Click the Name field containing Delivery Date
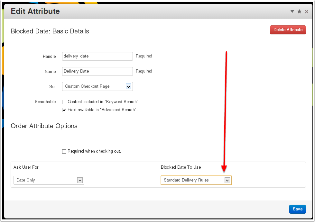Image resolution: width=315 pixels, height=222 pixels. coord(97,71)
